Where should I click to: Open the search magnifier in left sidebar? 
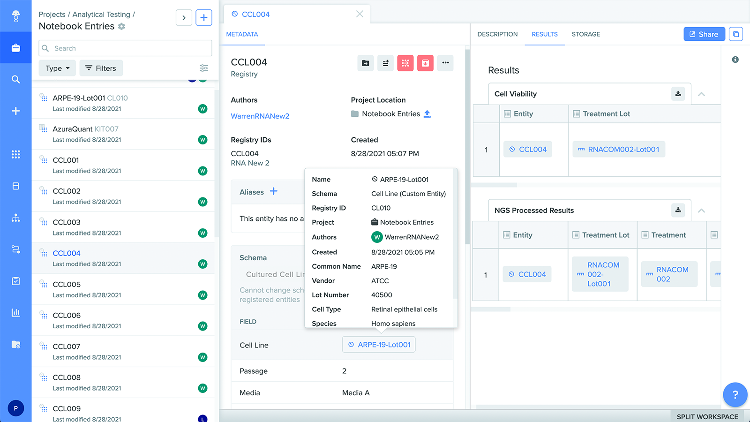16,79
